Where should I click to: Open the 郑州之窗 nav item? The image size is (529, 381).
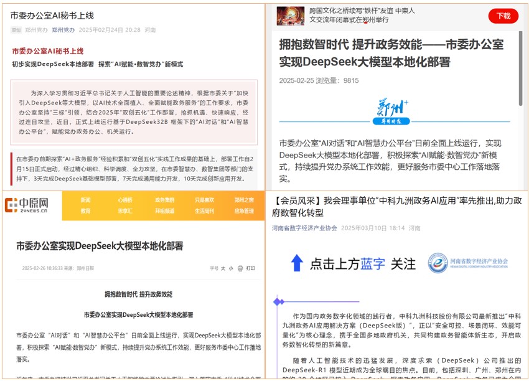pos(244,200)
